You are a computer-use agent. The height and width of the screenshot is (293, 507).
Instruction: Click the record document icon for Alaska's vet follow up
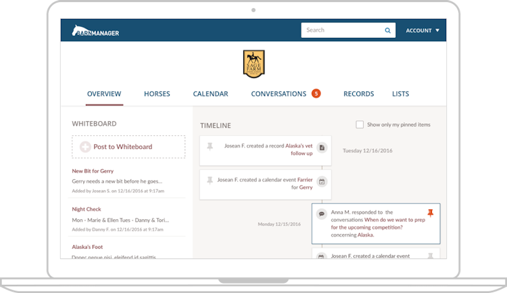[322, 148]
